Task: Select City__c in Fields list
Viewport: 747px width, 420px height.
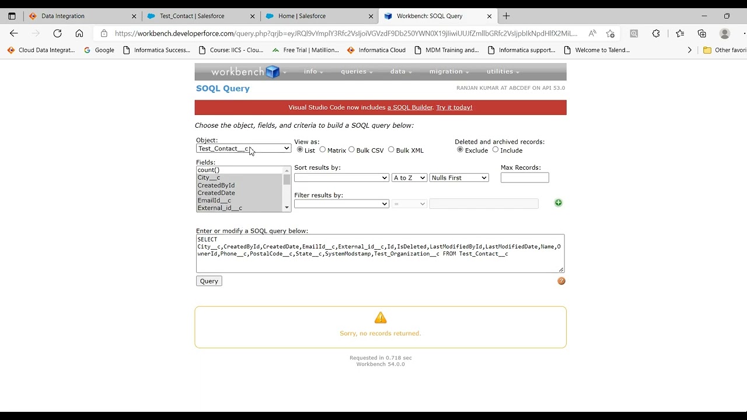Action: pyautogui.click(x=240, y=178)
